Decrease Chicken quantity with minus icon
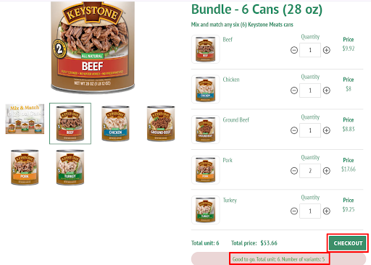 pos(294,91)
